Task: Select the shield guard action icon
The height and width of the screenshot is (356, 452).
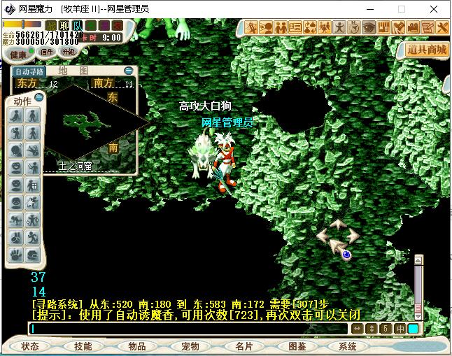Action: click(33, 185)
